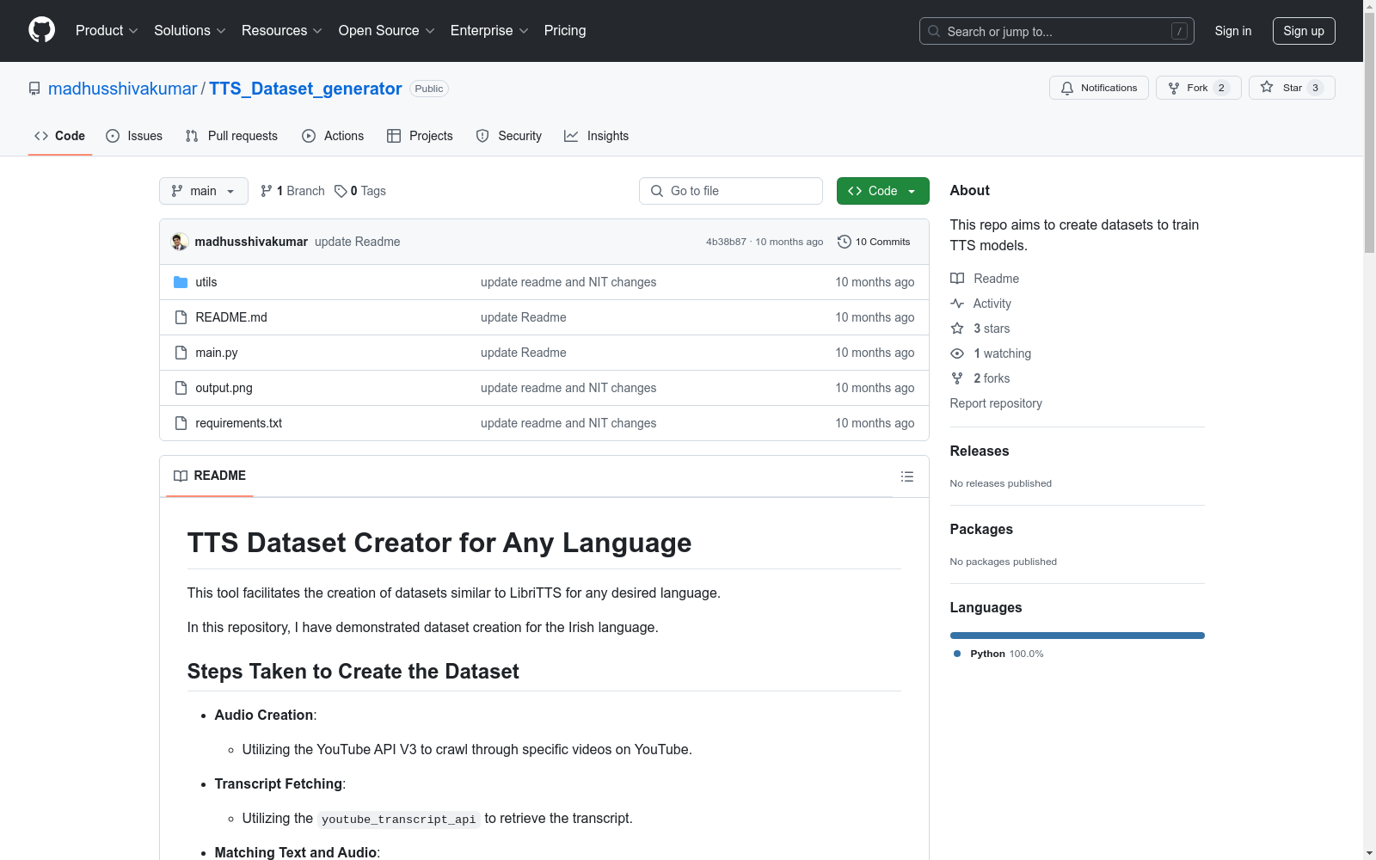Click the README.md file icon
This screenshot has width=1376, height=860.
tap(181, 317)
